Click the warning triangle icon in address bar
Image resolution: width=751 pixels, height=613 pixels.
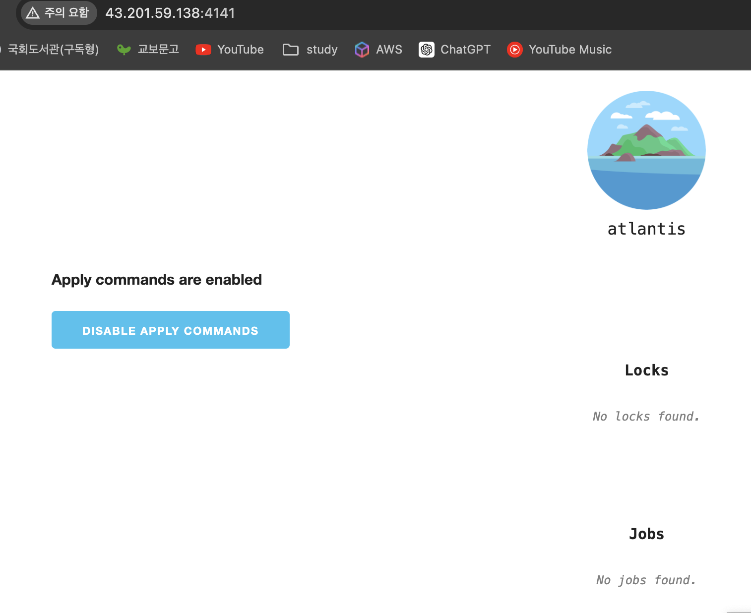pyautogui.click(x=33, y=13)
